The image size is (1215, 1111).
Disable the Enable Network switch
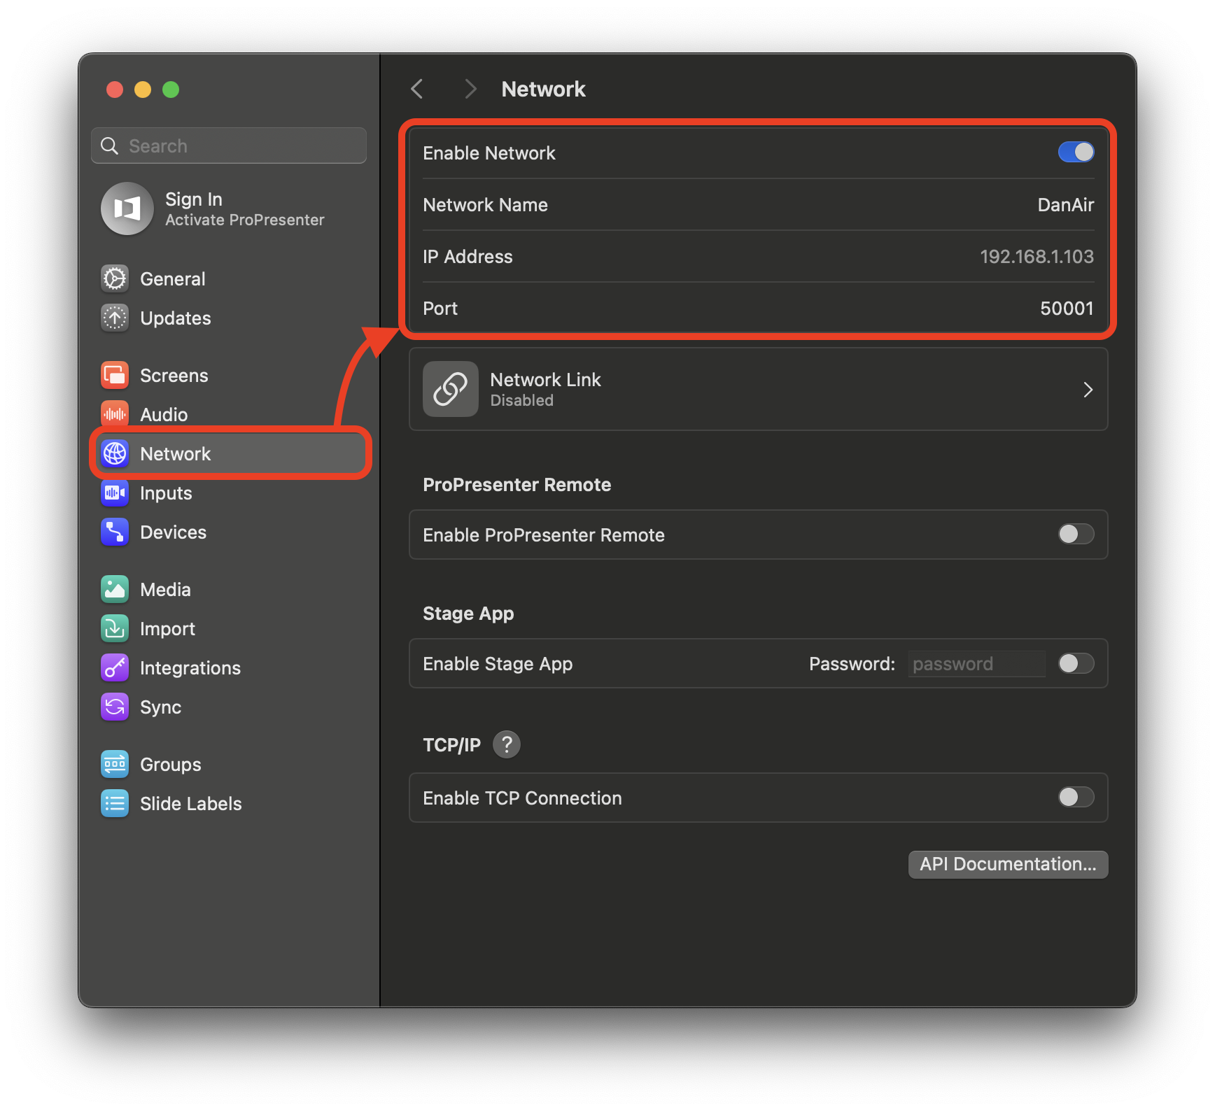pyautogui.click(x=1076, y=153)
